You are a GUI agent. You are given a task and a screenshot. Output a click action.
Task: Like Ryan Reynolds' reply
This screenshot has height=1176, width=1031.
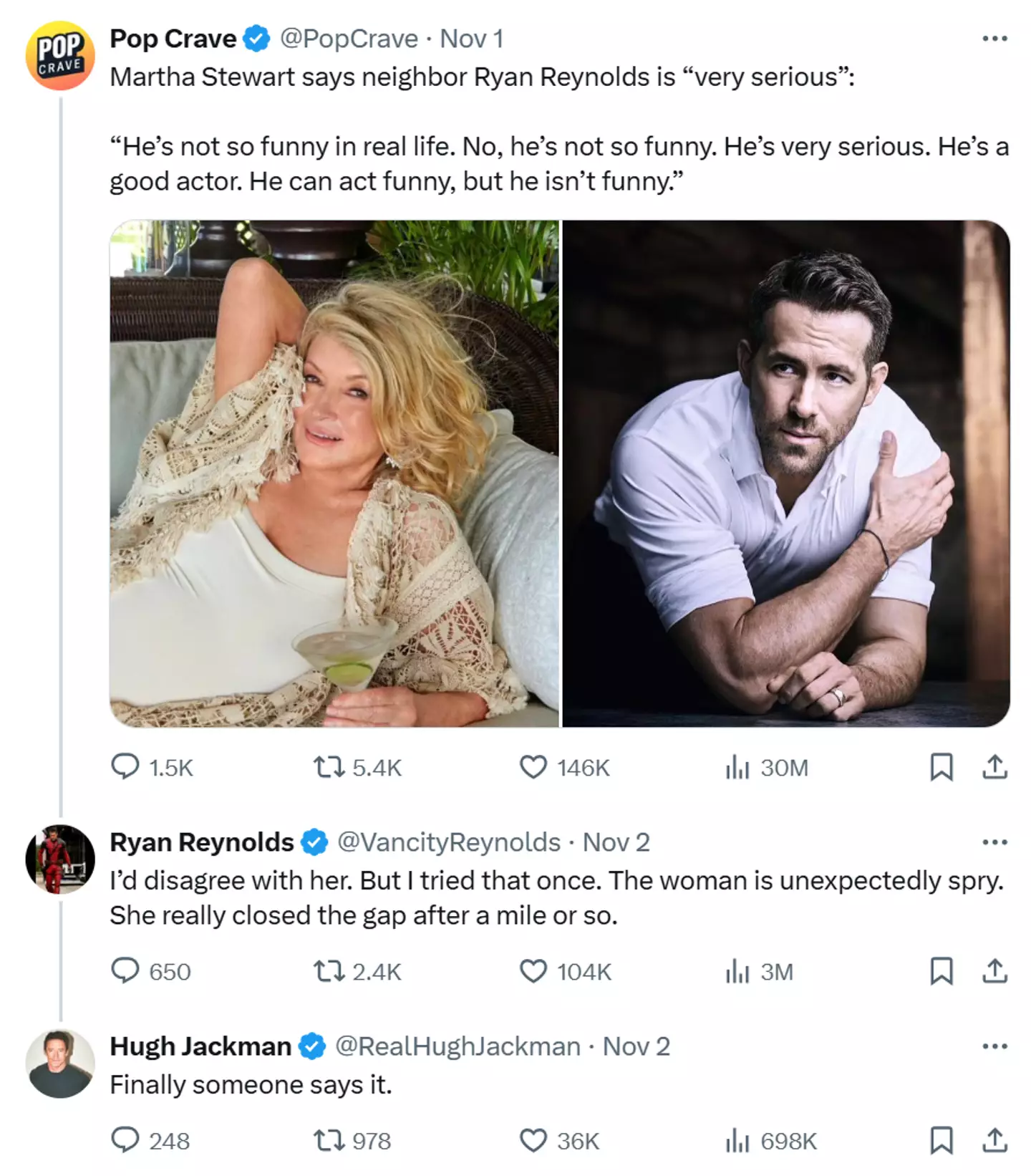533,971
